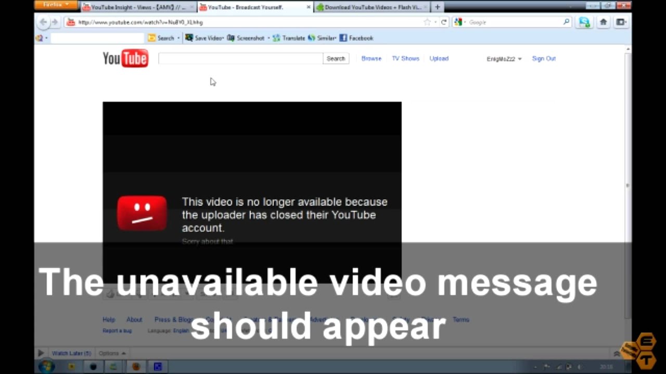The image size is (666, 374).
Task: Click the Screenshot toolbar button
Action: 246,38
